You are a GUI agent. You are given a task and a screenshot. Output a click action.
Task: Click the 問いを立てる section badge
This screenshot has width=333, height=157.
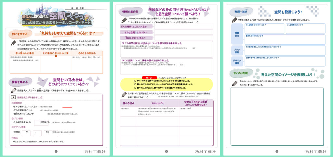coord(20,34)
